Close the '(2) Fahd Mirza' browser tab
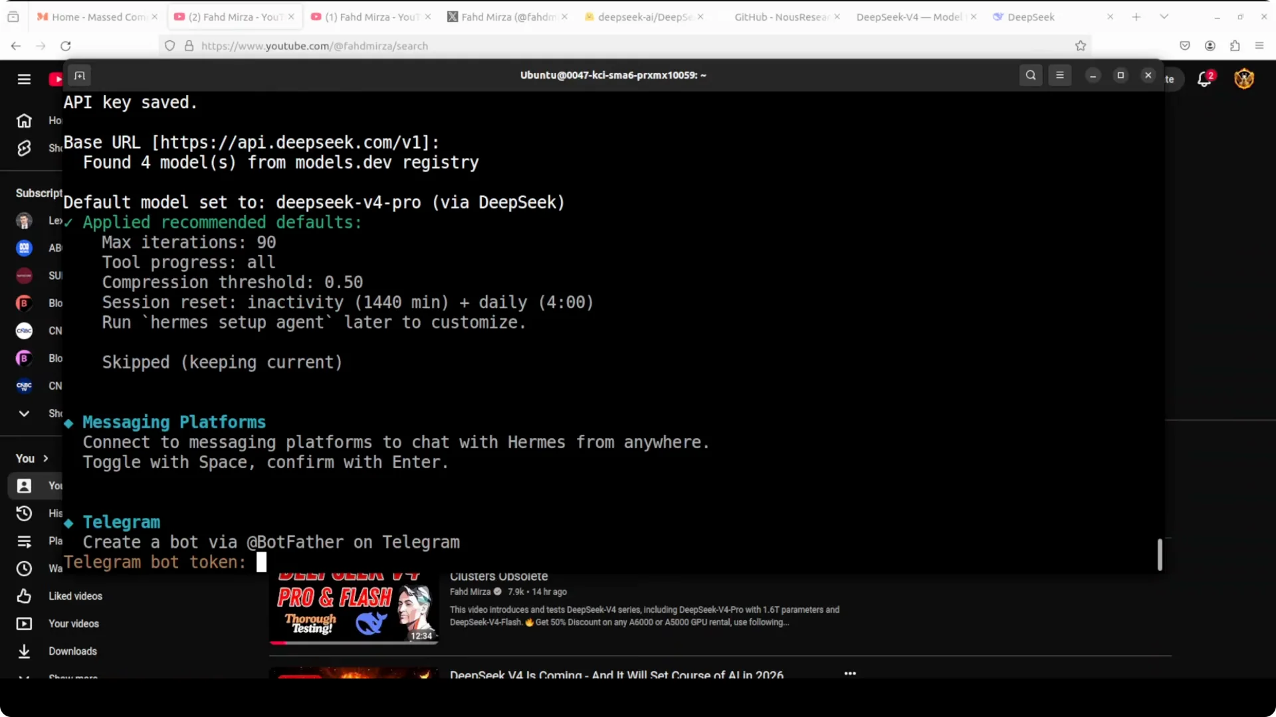 tap(291, 17)
